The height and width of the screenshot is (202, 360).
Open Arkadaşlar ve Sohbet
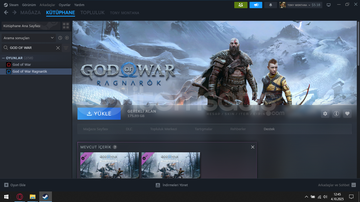click(x=337, y=185)
